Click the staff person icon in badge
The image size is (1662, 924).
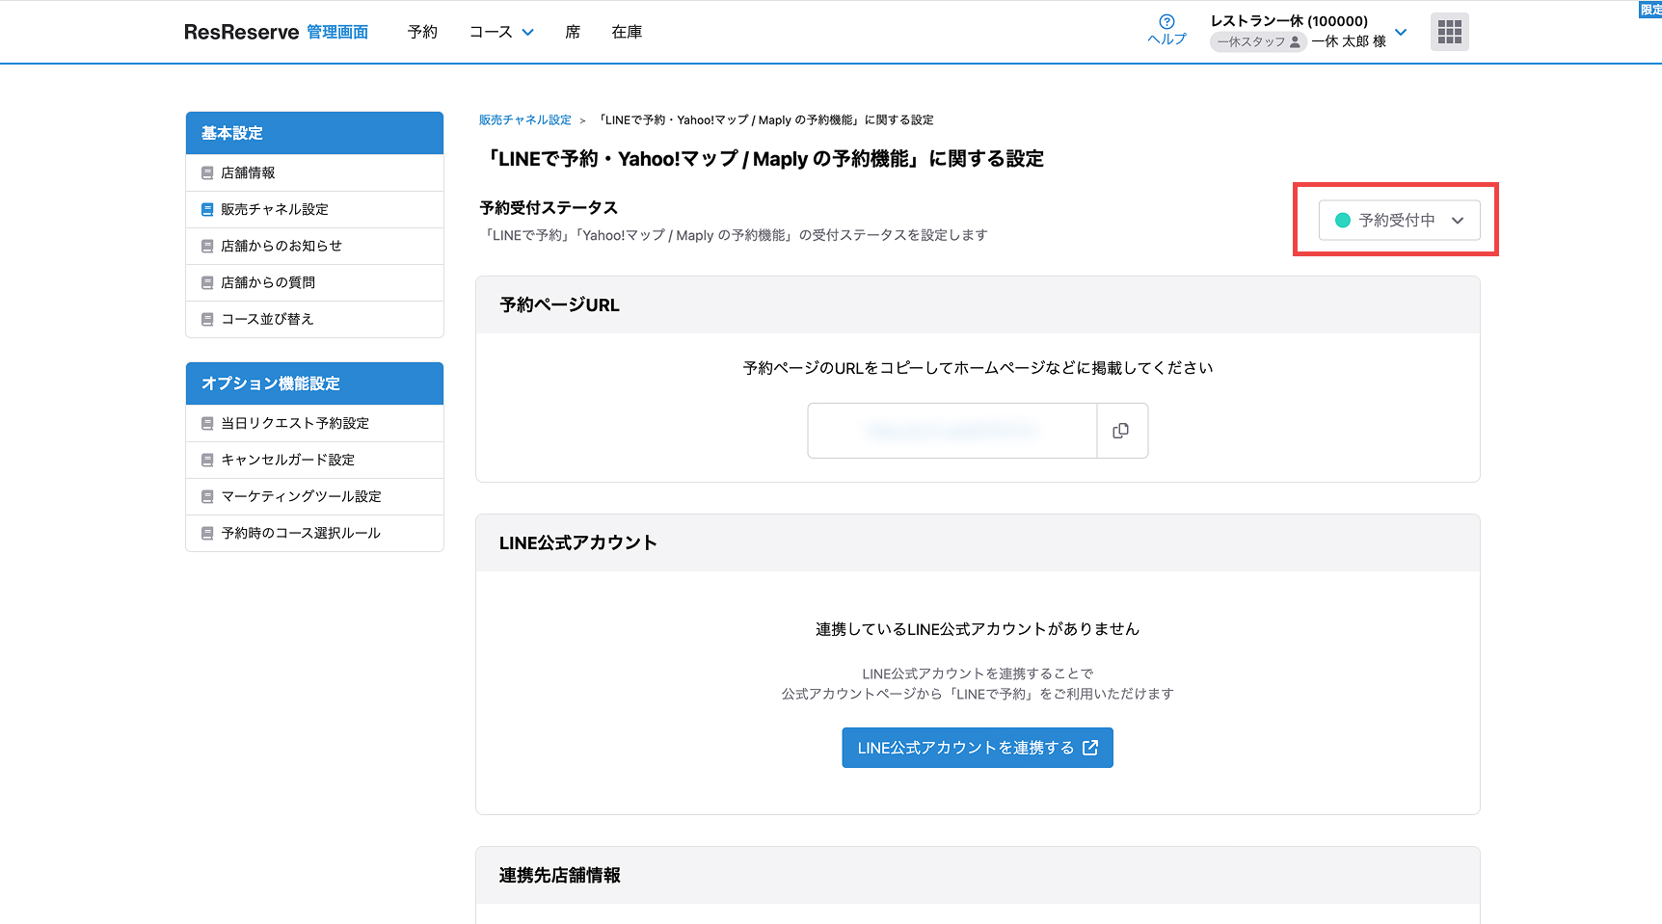pos(1295,42)
